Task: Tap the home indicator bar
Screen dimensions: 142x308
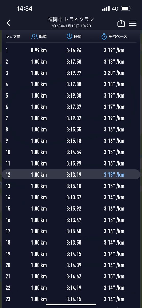Action: (x=71, y=304)
